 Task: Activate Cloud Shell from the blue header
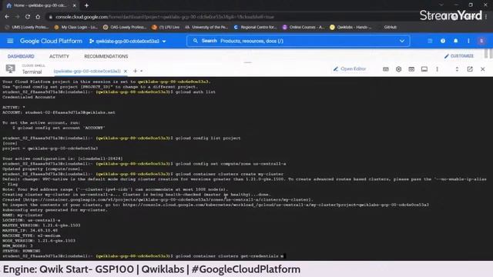coord(430,41)
